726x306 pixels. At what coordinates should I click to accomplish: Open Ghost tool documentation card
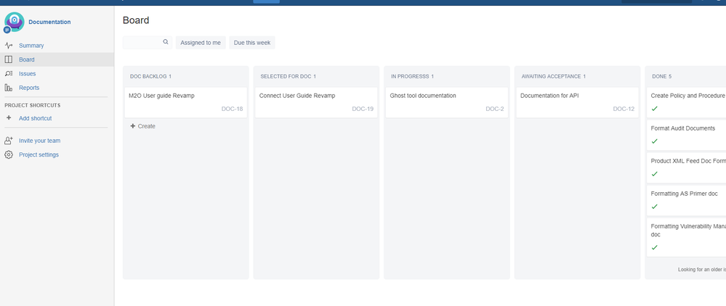pyautogui.click(x=447, y=102)
